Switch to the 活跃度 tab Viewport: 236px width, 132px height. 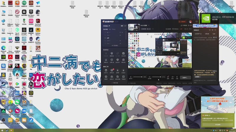207,34
